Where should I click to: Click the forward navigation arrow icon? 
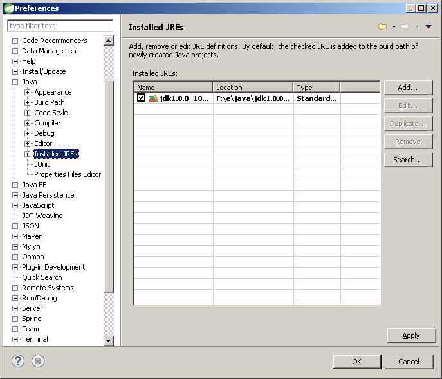click(405, 26)
